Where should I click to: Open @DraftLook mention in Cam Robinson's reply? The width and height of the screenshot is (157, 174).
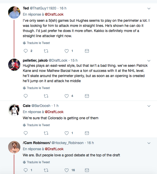tap(54, 149)
